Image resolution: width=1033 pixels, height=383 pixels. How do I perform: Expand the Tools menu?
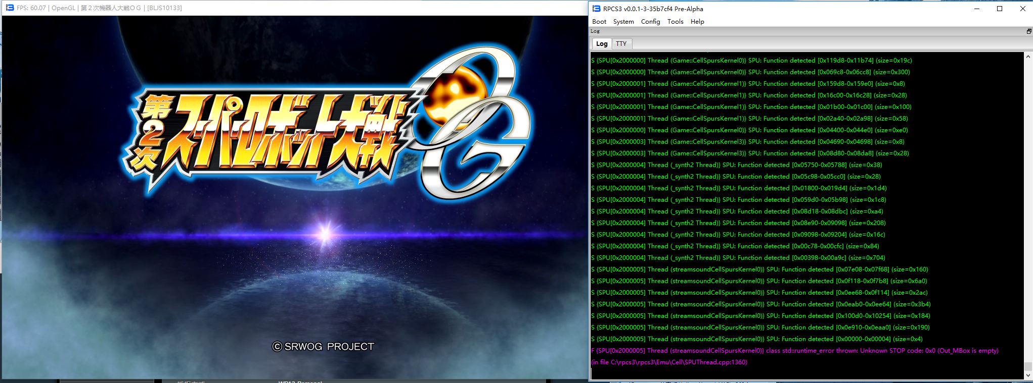pyautogui.click(x=675, y=22)
